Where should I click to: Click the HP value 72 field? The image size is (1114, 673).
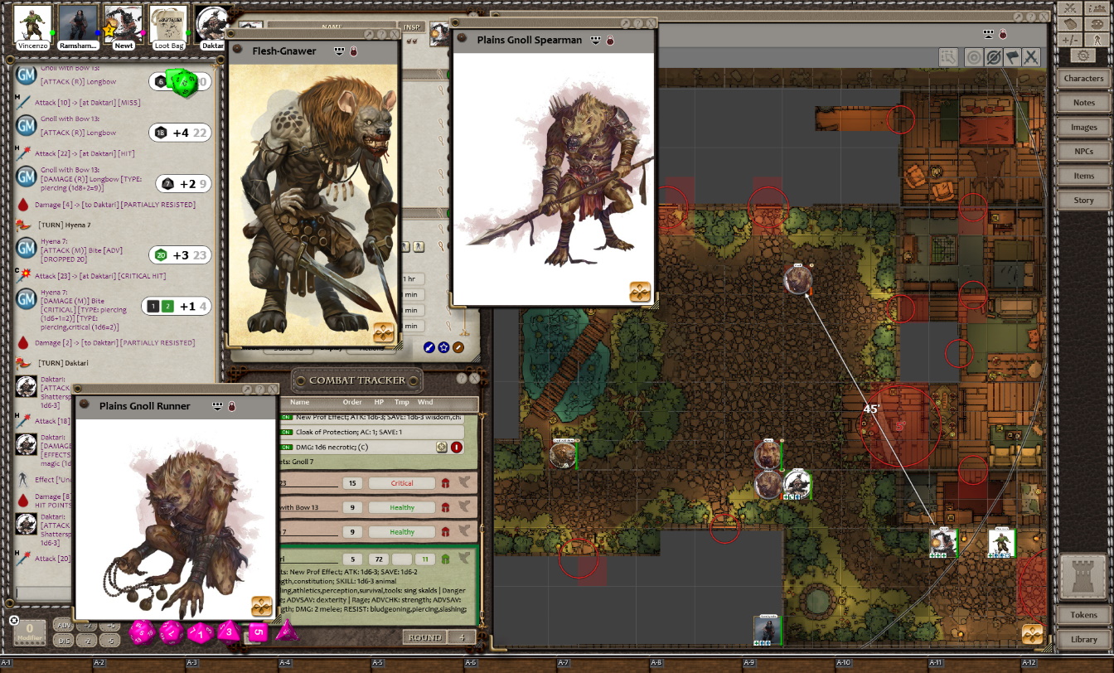[377, 559]
